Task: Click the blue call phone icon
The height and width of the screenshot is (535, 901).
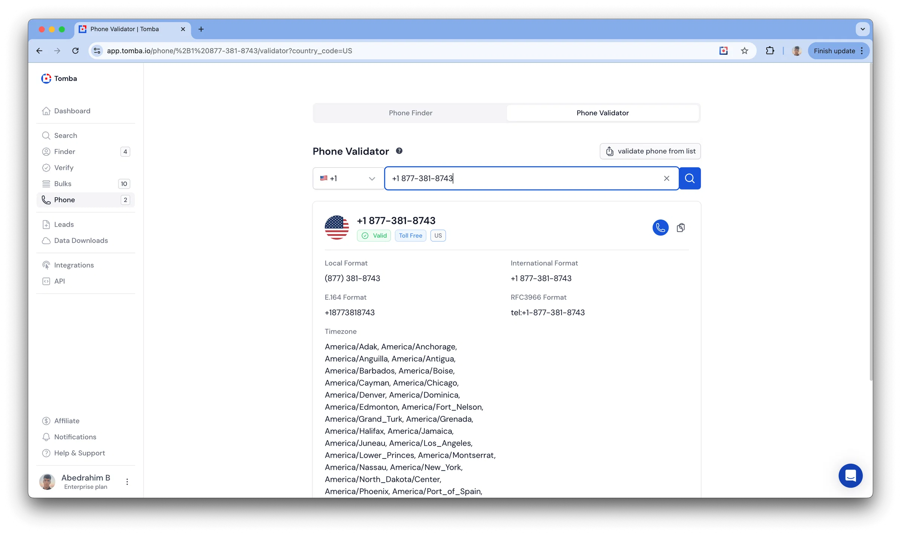Action: (661, 228)
